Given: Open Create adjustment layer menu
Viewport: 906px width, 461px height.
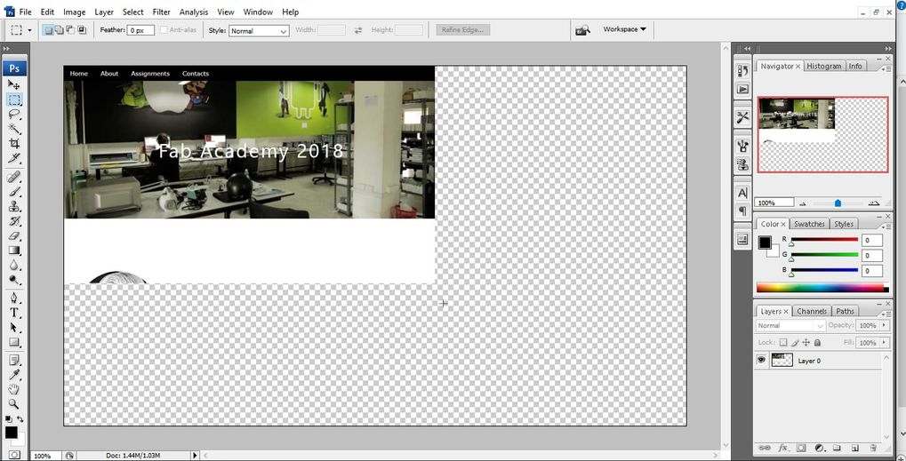Looking at the screenshot, I should coord(820,448).
